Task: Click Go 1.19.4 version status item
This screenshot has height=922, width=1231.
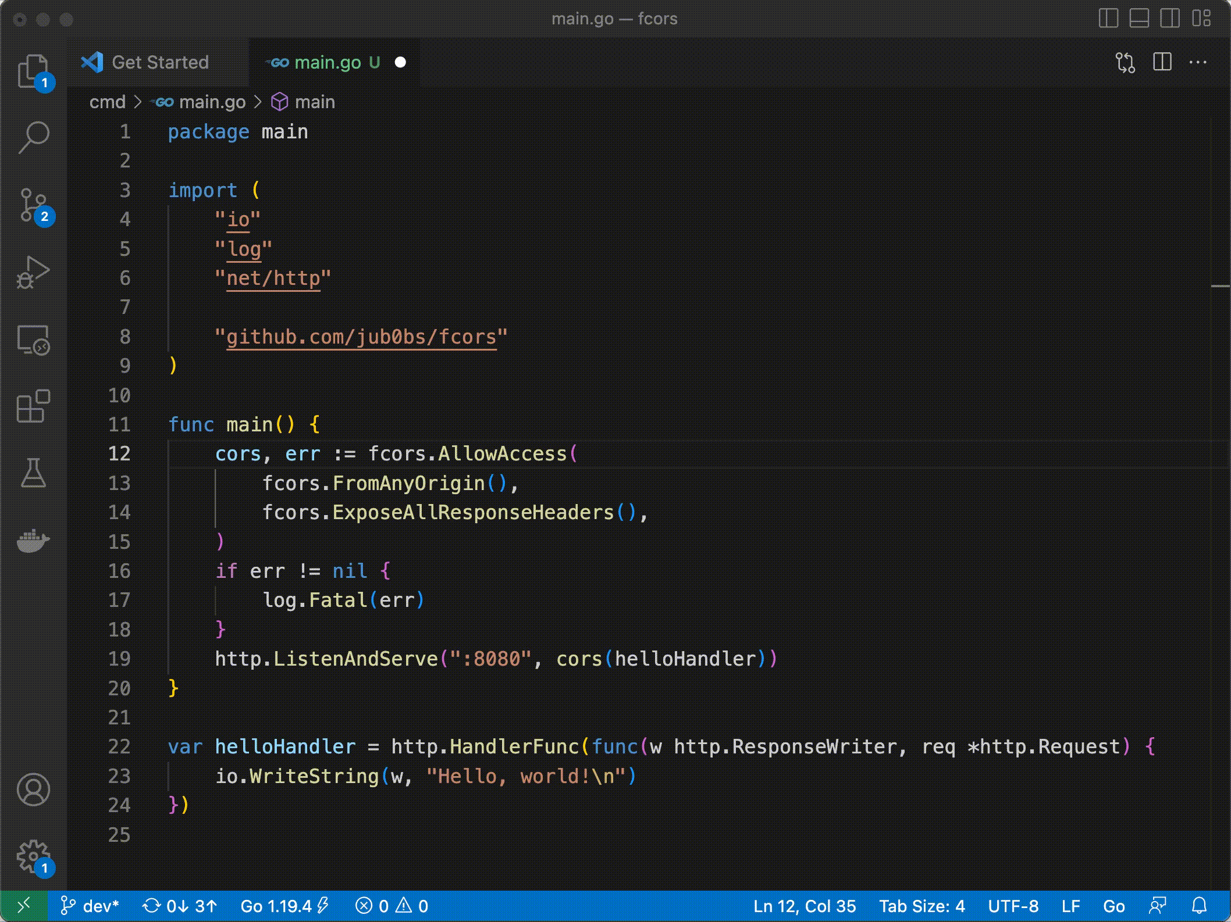Action: coord(284,906)
